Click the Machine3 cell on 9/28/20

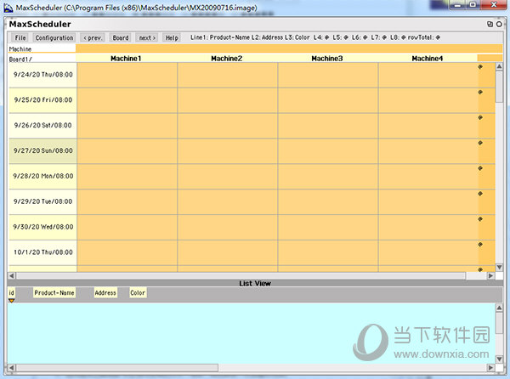tap(328, 177)
